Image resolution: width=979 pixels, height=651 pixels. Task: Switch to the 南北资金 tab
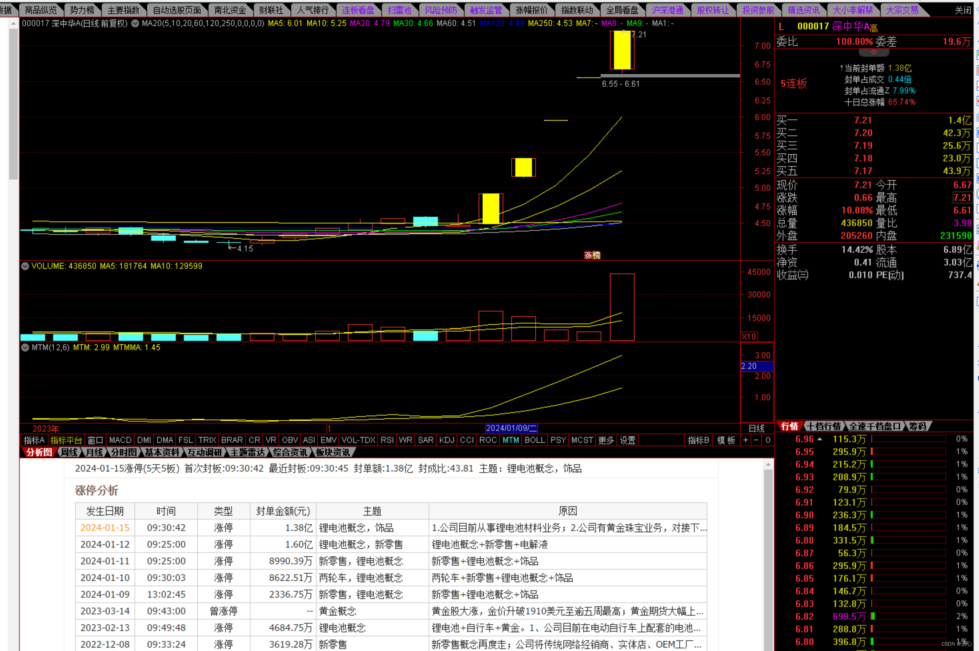pos(230,10)
